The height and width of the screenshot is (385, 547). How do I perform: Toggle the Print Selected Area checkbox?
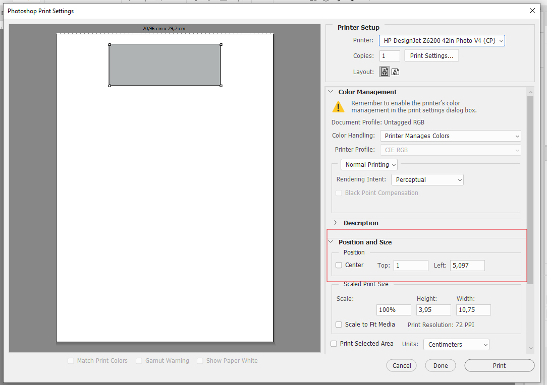tap(334, 344)
